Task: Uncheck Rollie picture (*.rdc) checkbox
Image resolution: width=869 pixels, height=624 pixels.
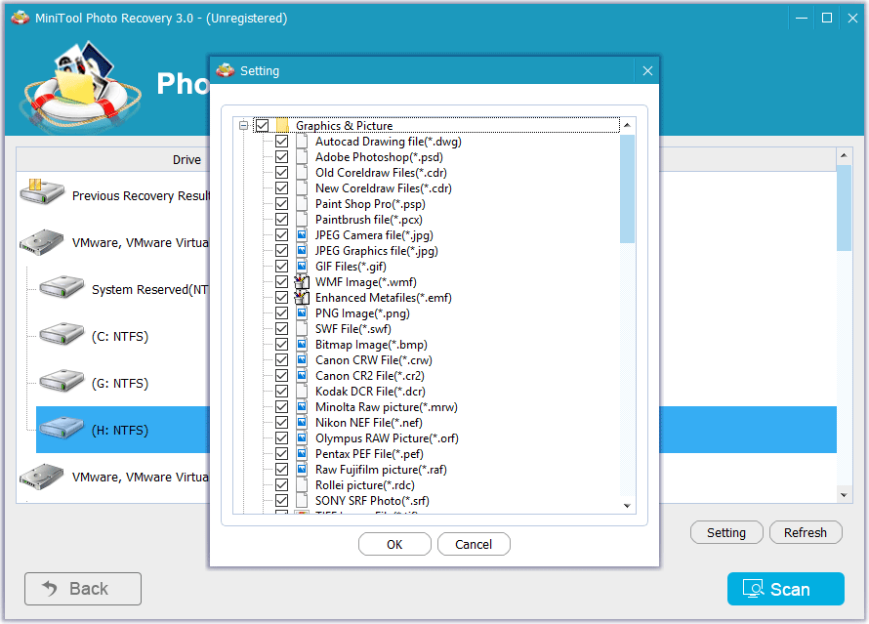Action: click(x=281, y=485)
